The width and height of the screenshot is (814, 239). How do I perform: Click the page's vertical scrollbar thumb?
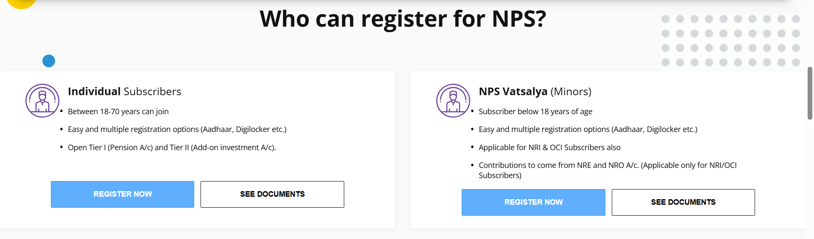[x=810, y=93]
